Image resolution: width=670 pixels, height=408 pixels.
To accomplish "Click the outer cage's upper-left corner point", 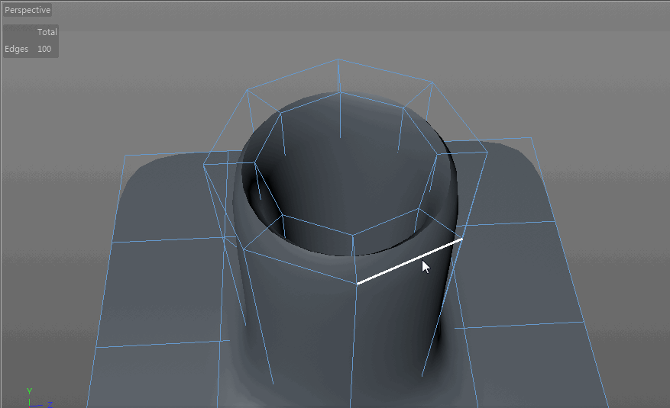I will [x=247, y=89].
